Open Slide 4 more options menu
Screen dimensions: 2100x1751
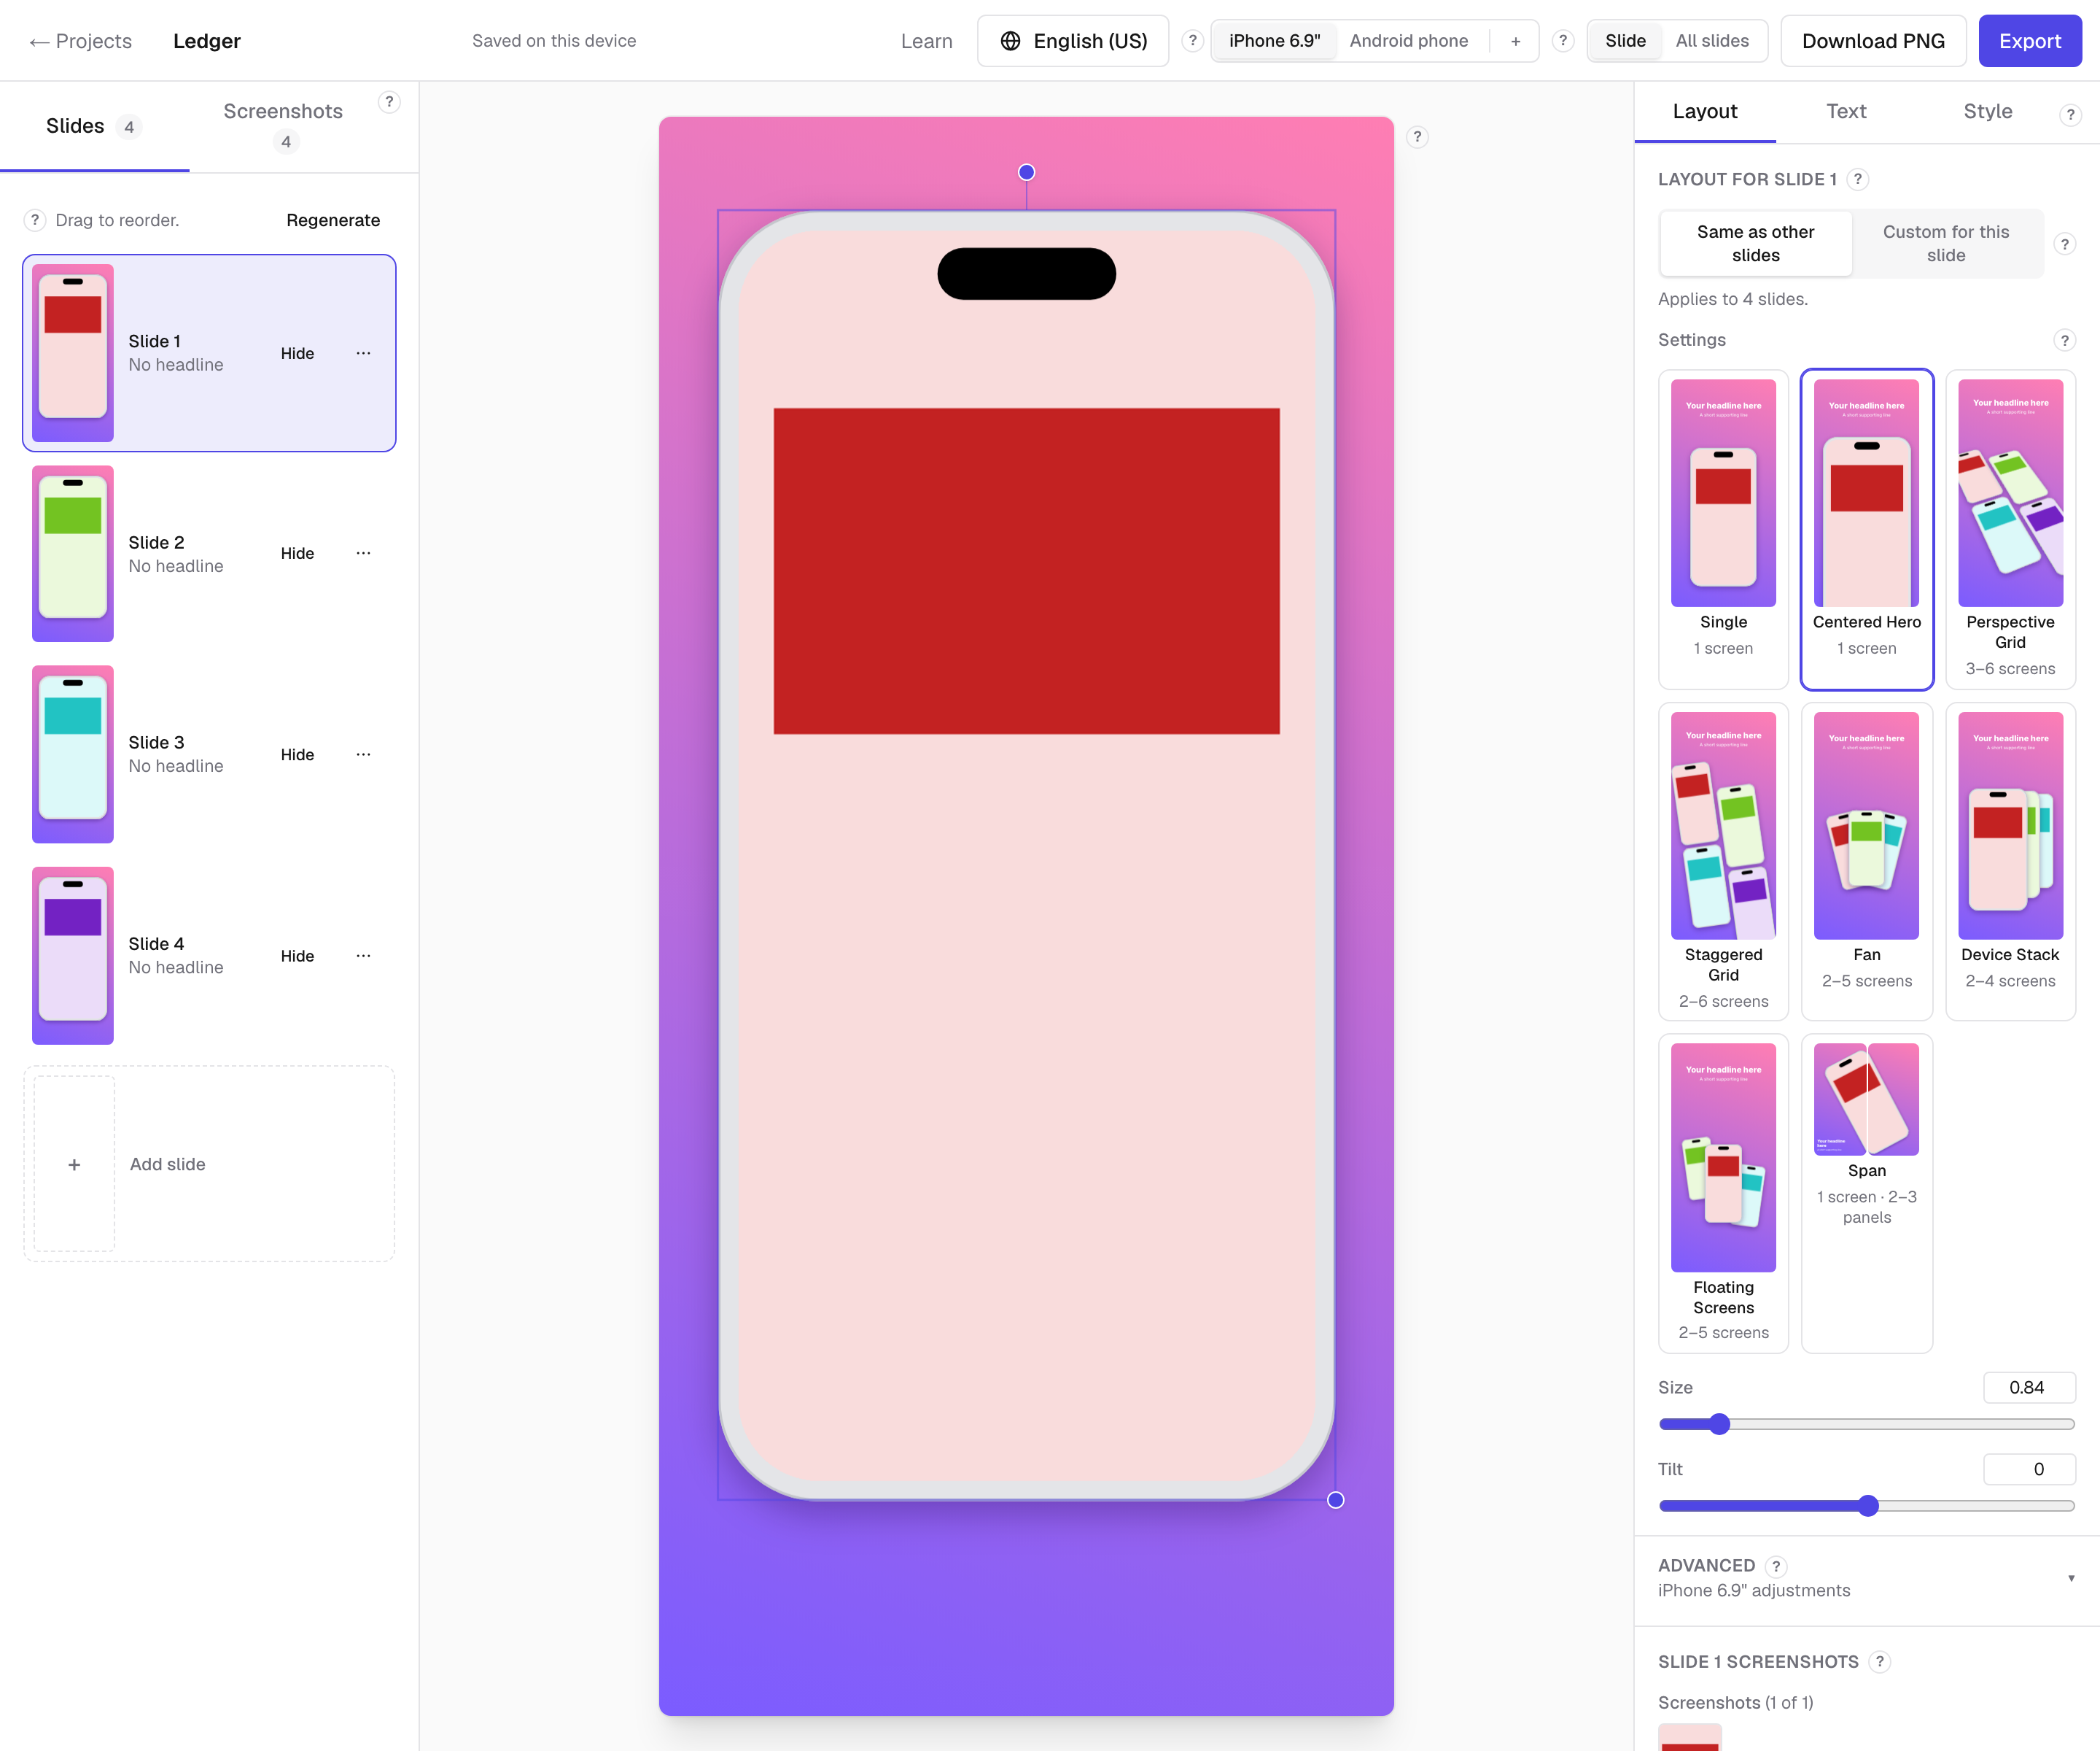[363, 956]
